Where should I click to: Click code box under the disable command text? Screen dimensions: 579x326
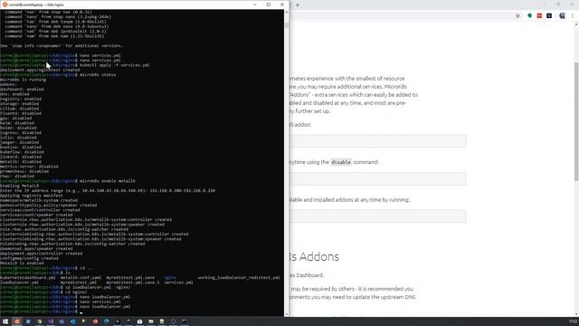(x=378, y=178)
